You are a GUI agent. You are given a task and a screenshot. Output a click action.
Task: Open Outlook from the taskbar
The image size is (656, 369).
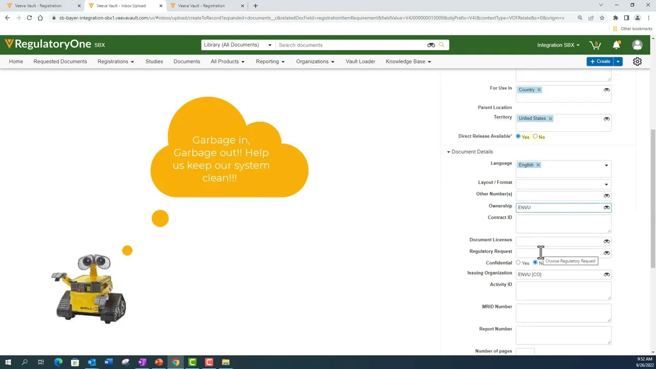tap(92, 362)
